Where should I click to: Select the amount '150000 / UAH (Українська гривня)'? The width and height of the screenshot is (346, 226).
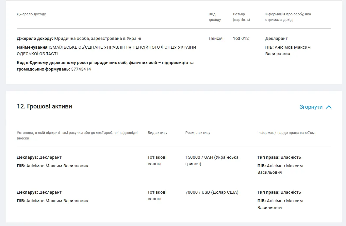[212, 160]
